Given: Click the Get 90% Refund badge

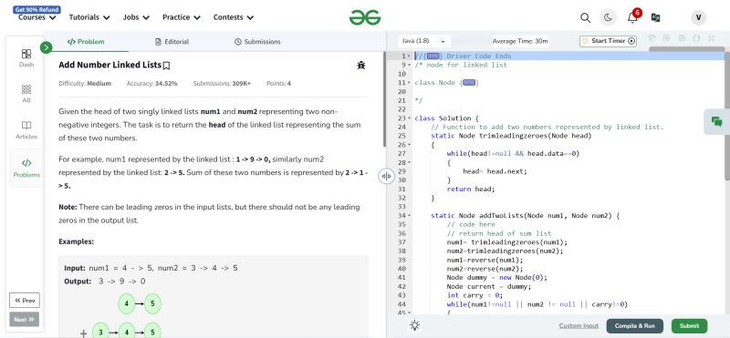Looking at the screenshot, I should 36,9.
